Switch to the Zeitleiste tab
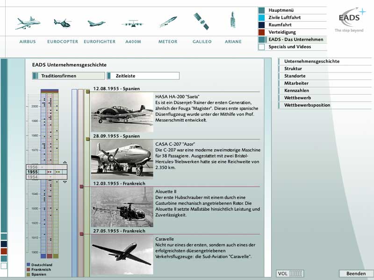 [143, 76]
